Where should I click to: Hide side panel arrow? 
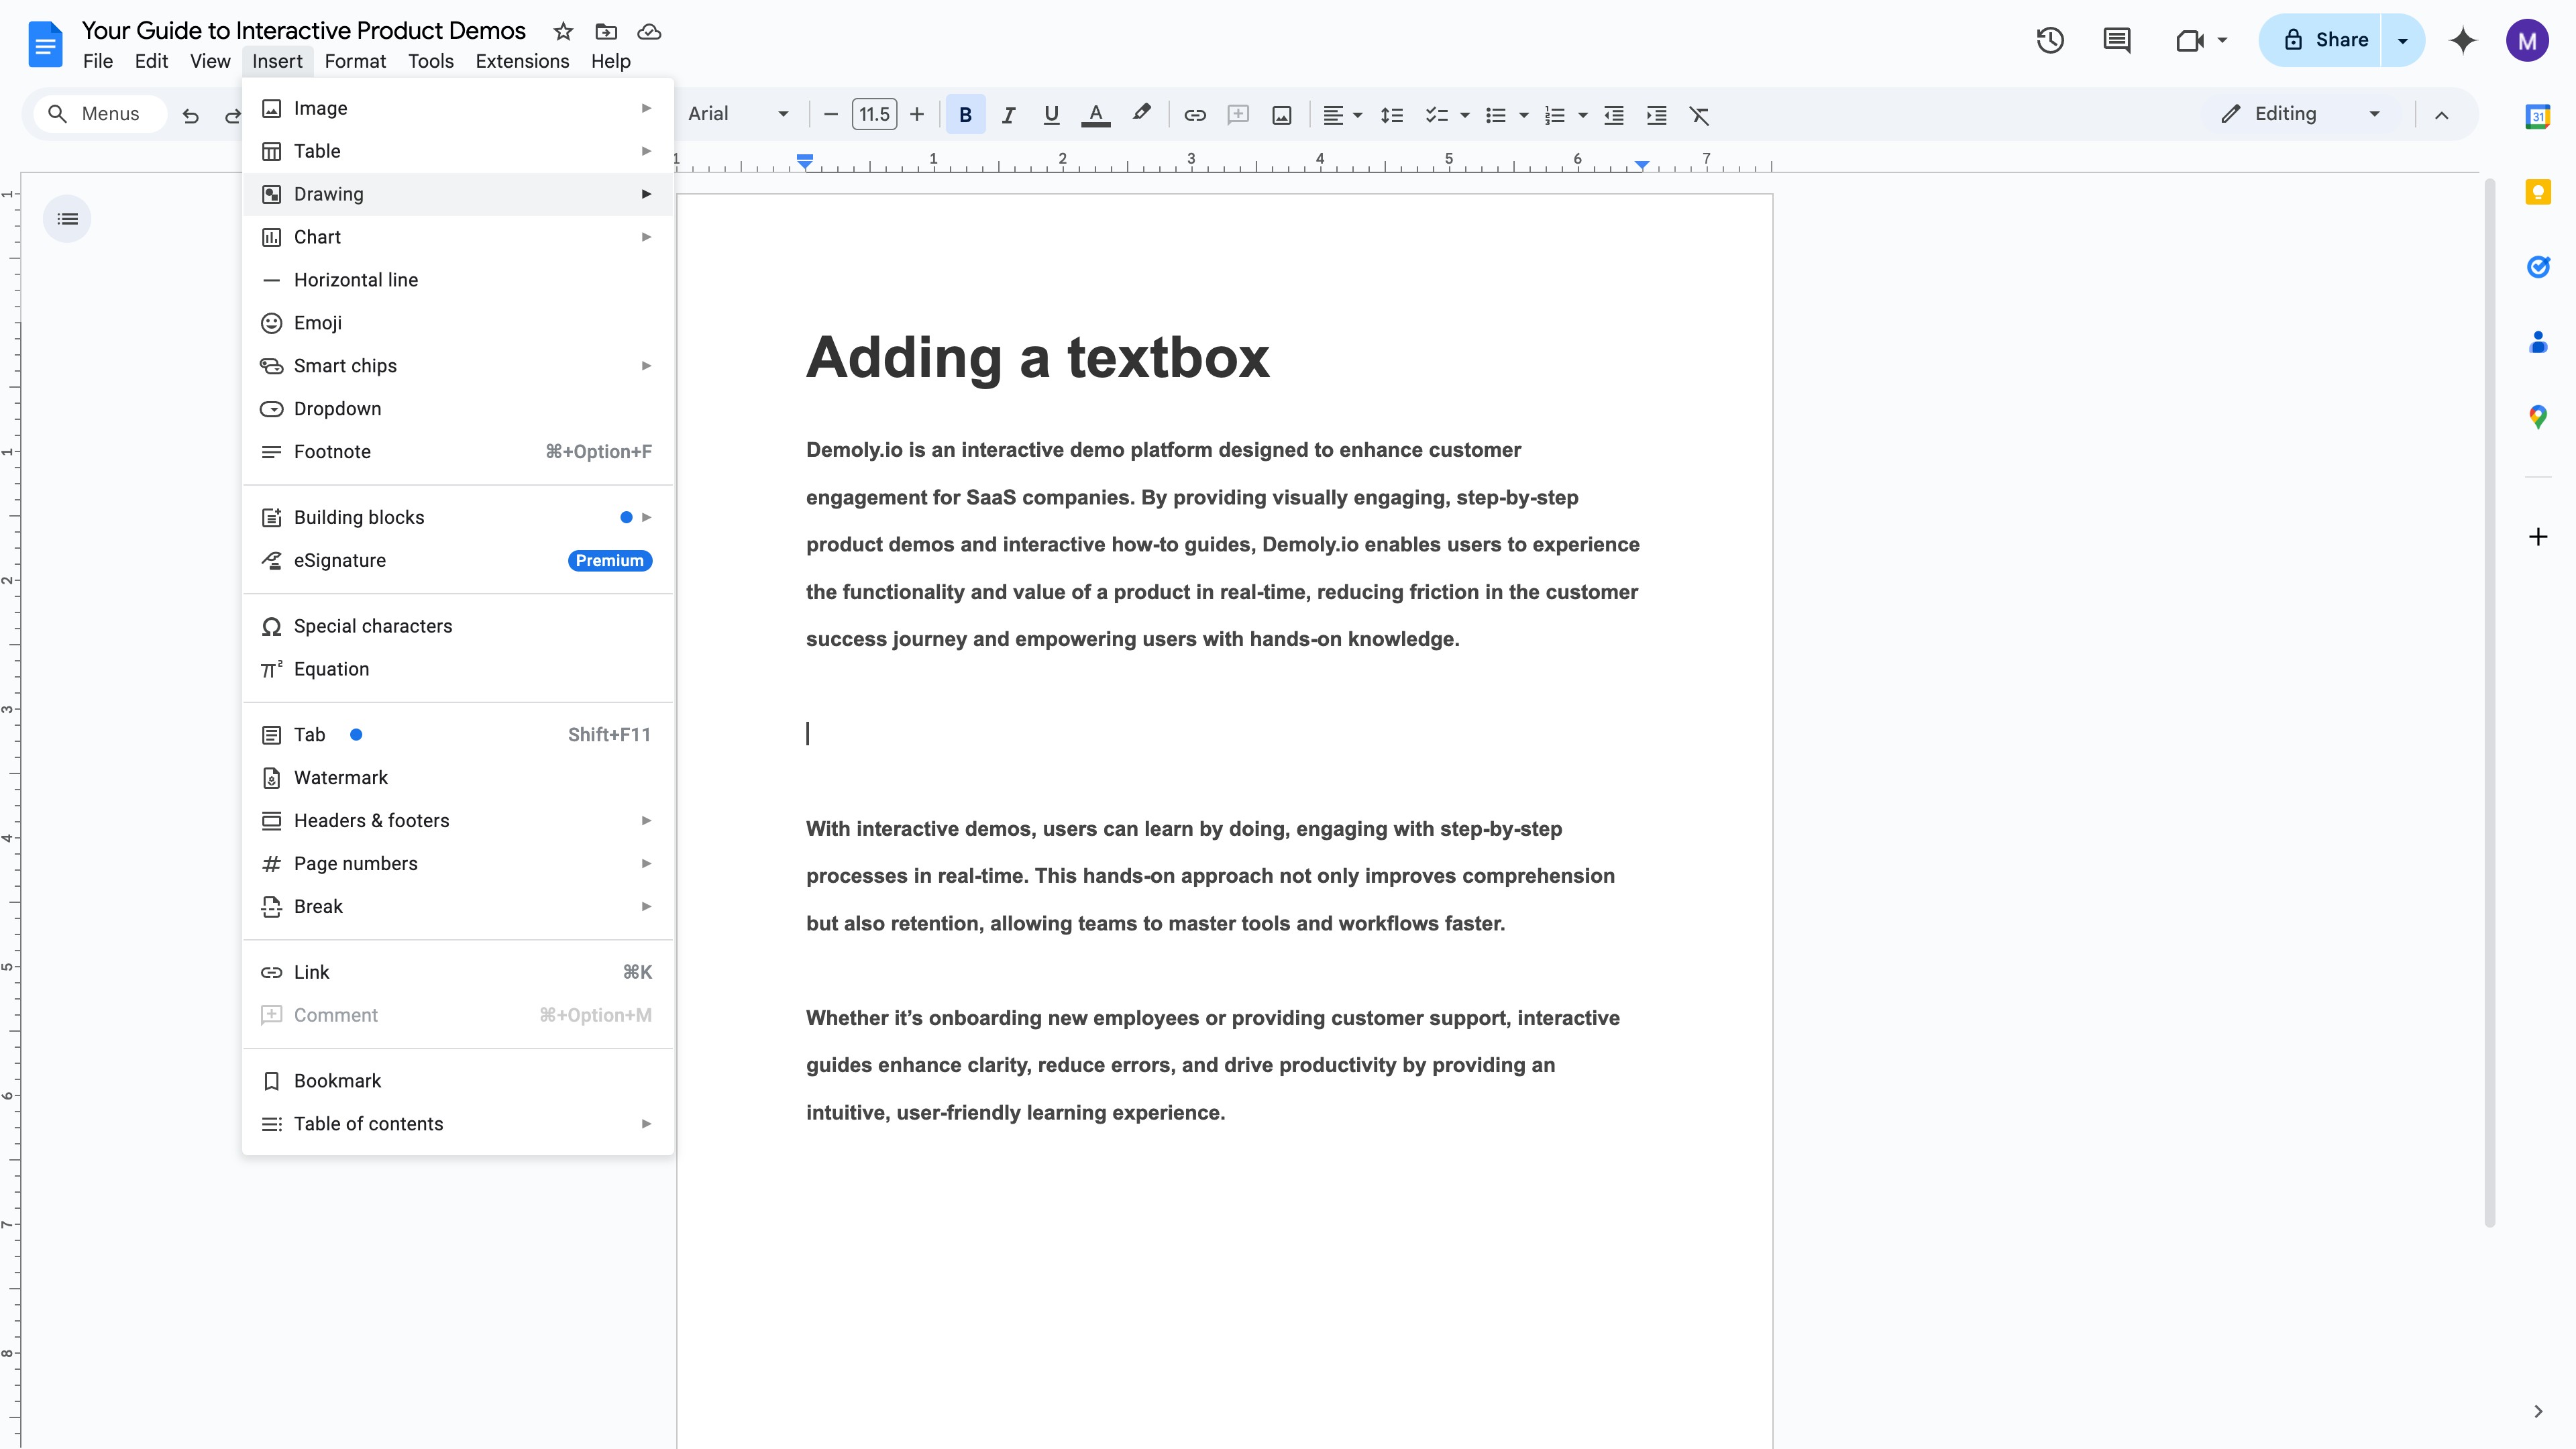click(2537, 1411)
